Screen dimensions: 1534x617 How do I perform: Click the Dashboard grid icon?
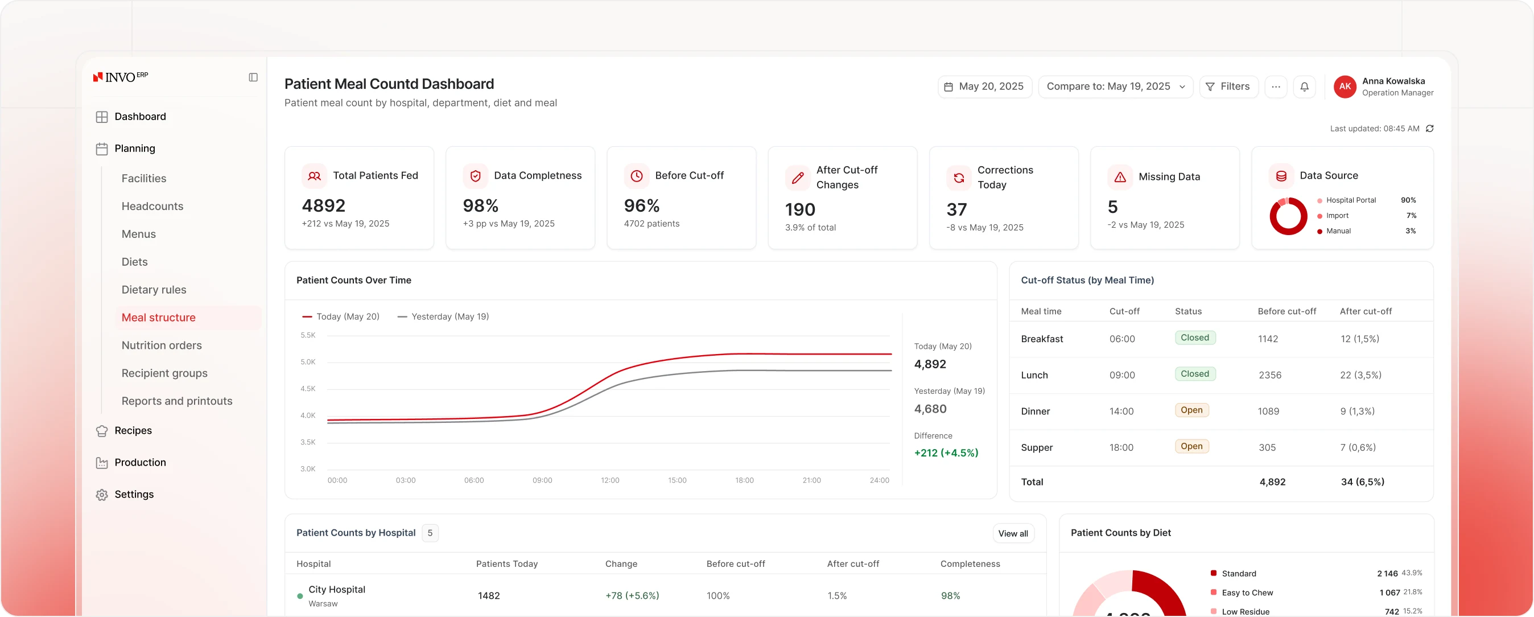point(102,117)
